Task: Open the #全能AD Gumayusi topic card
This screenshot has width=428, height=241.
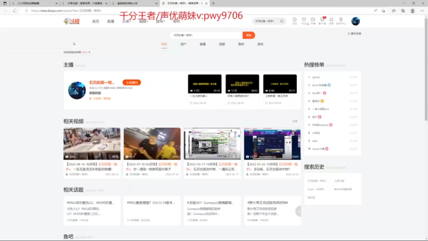Action: click(x=212, y=211)
